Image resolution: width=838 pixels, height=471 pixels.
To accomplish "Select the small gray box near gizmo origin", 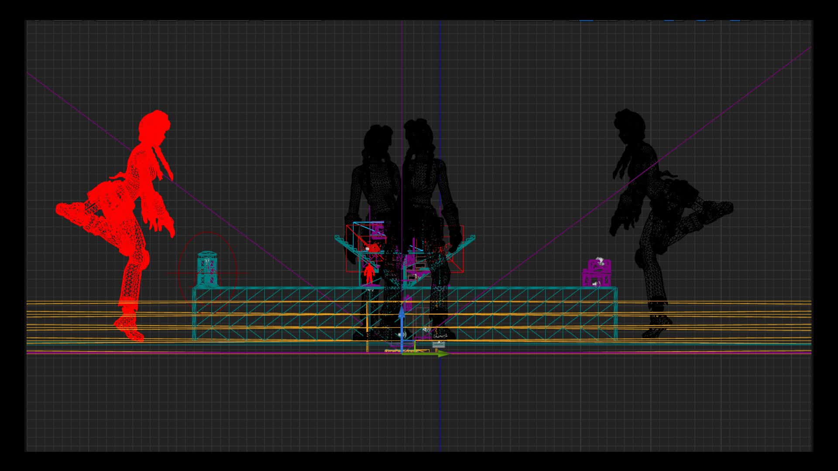I will point(438,345).
